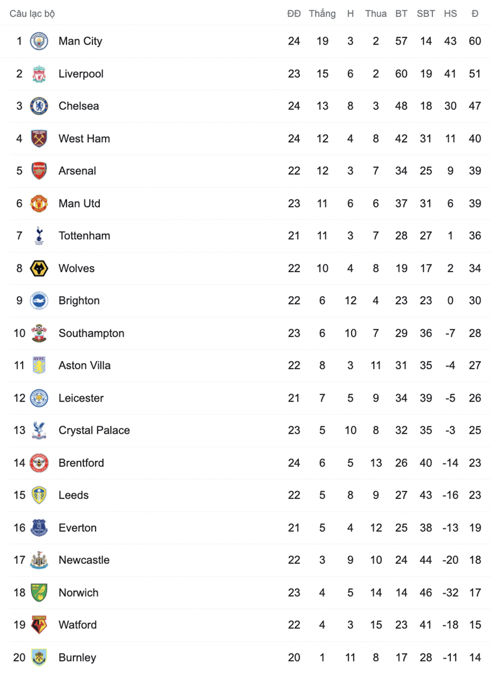Click the Everton club crest
The height and width of the screenshot is (675, 491).
pos(39,527)
